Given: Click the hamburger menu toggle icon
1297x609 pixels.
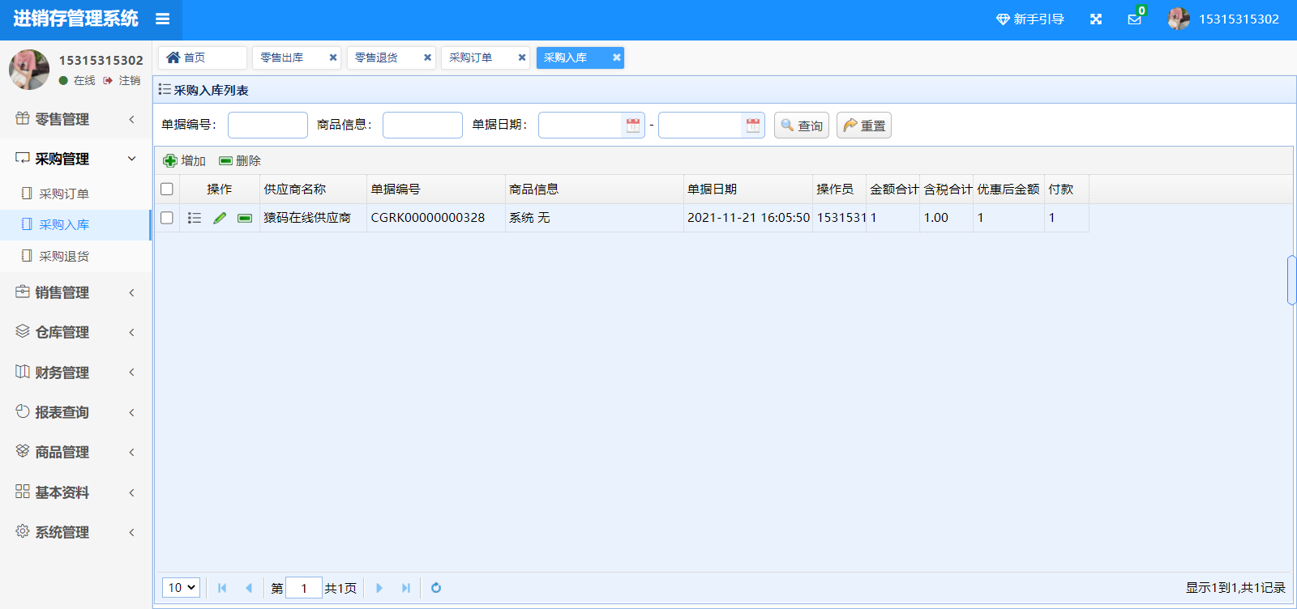Looking at the screenshot, I should tap(162, 19).
